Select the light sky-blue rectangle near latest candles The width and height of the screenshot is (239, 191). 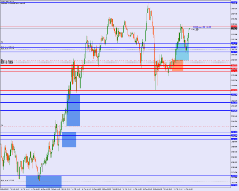click(182, 52)
